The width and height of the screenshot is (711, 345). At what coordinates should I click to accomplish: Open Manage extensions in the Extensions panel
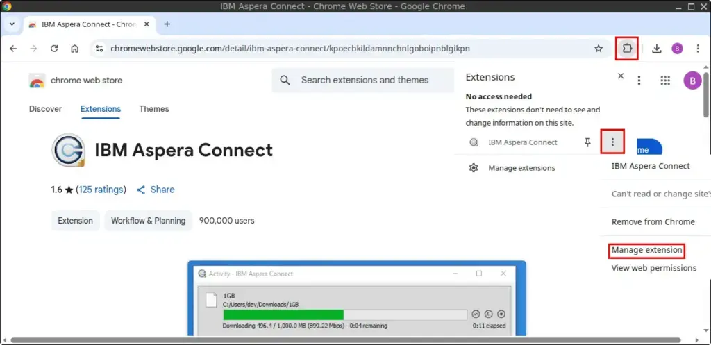click(x=521, y=168)
